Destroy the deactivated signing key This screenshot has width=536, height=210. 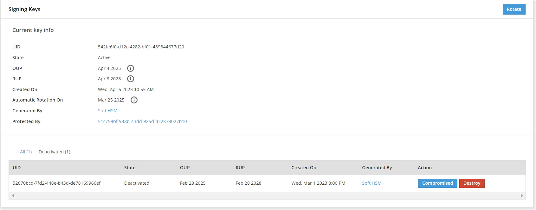(x=472, y=183)
